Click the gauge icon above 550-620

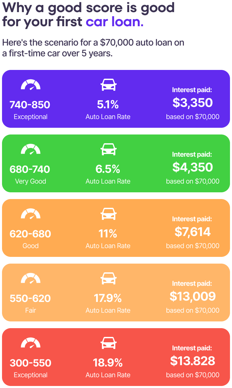click(31, 279)
